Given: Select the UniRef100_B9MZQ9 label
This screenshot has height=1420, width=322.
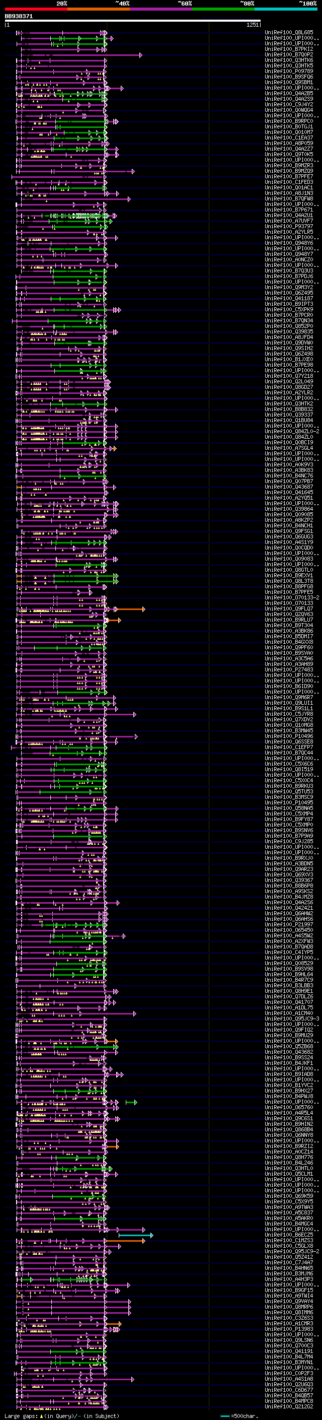Looking at the screenshot, I should (289, 171).
